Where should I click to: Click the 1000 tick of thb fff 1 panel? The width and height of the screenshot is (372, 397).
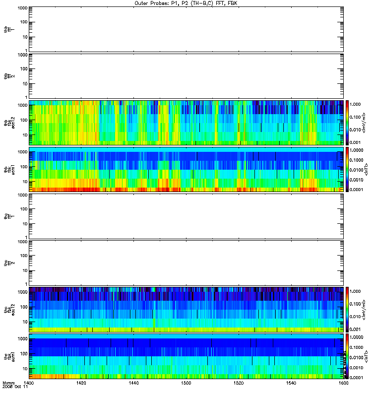(22, 8)
